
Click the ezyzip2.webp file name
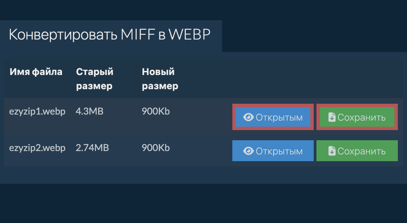(x=37, y=148)
